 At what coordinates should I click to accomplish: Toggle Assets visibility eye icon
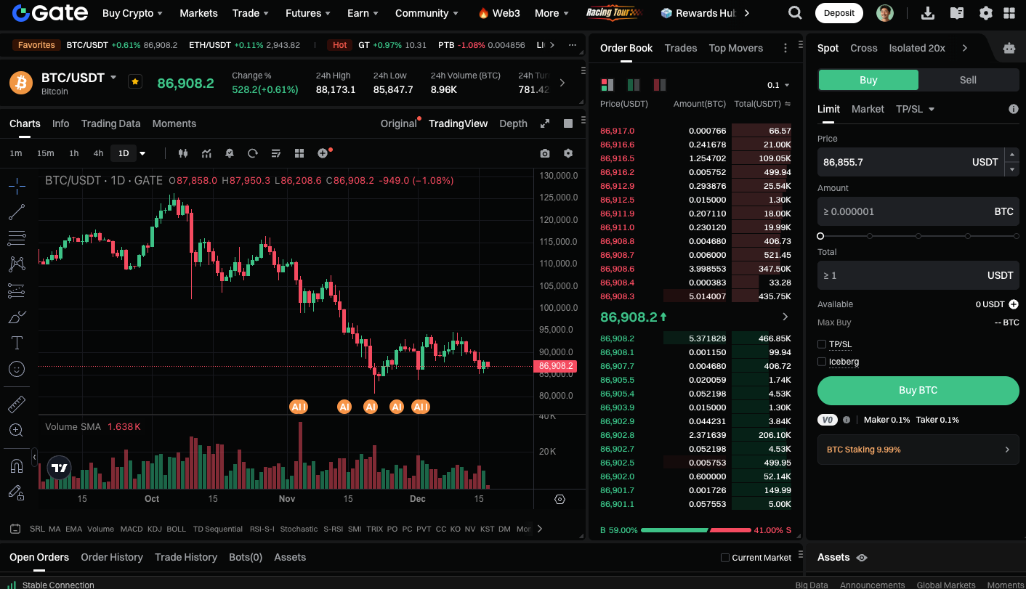[862, 558]
